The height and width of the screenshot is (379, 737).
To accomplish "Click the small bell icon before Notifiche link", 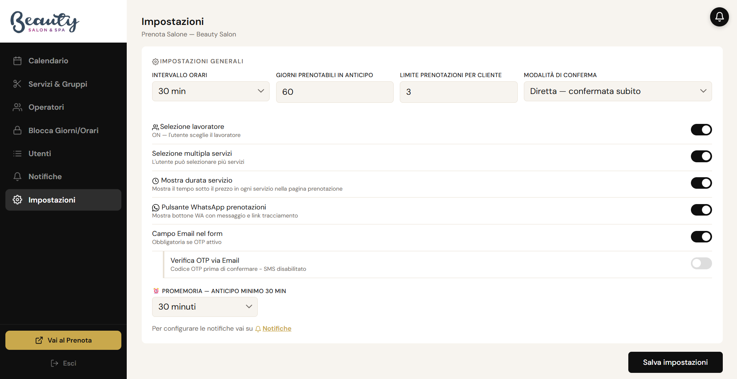I will 258,329.
